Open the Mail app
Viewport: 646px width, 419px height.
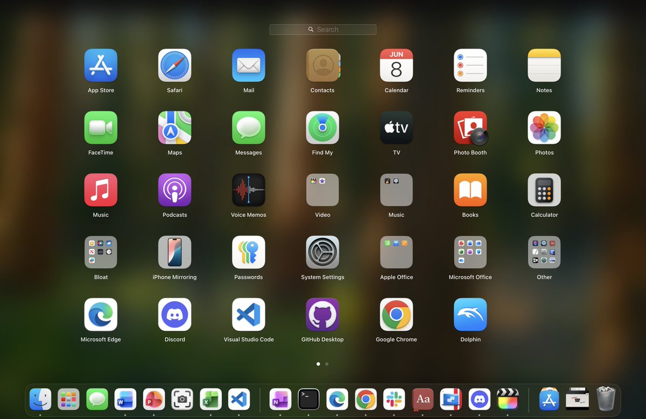coord(248,65)
